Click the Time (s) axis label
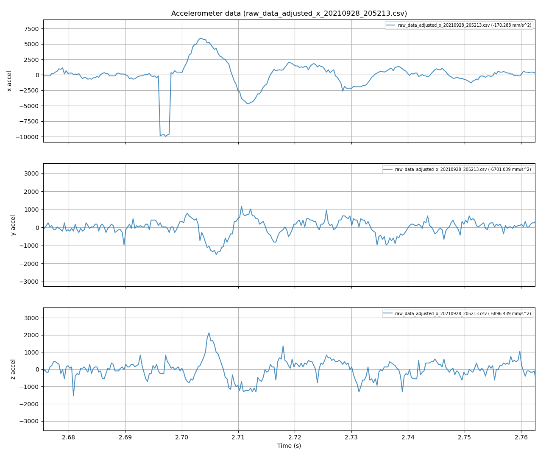The height and width of the screenshot is (461, 549). [x=289, y=446]
